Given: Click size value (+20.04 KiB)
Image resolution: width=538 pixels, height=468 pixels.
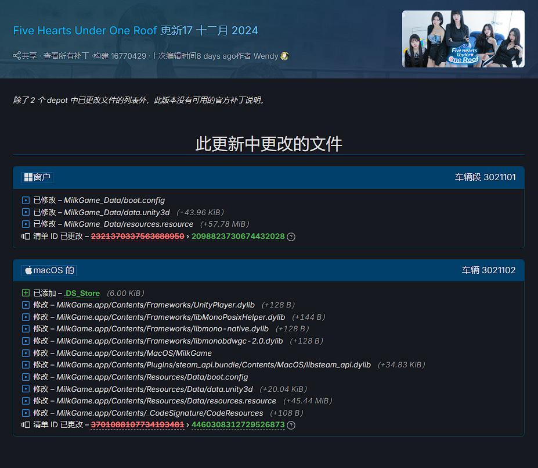Looking at the screenshot, I should [x=283, y=389].
